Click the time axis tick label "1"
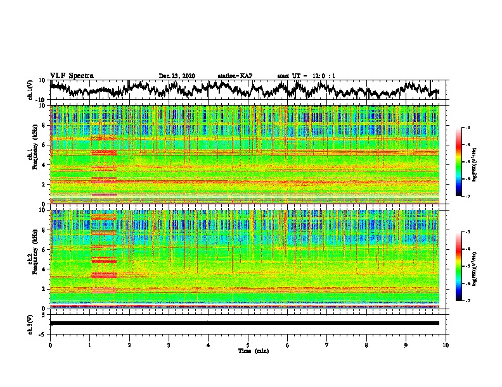Viewport: 502px width, 387px height. click(89, 345)
